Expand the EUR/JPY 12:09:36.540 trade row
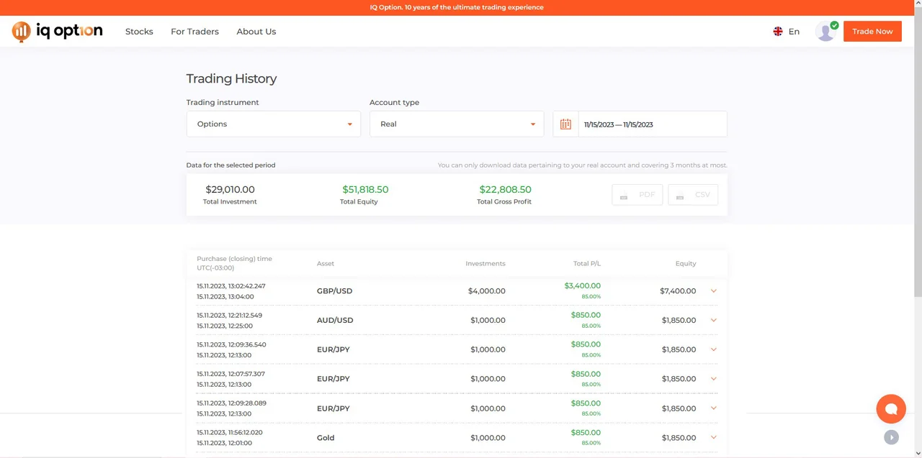This screenshot has height=458, width=922. [x=714, y=349]
